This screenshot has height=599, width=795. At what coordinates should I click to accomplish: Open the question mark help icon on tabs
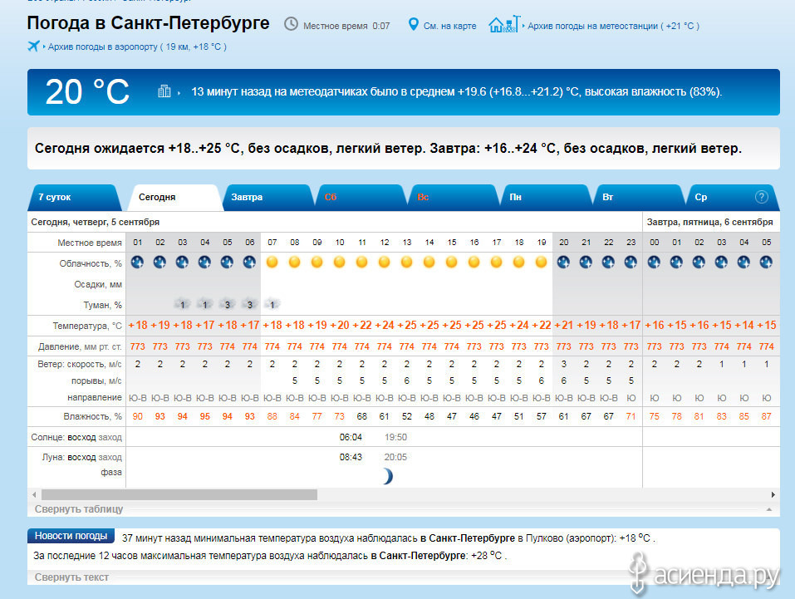(x=762, y=197)
